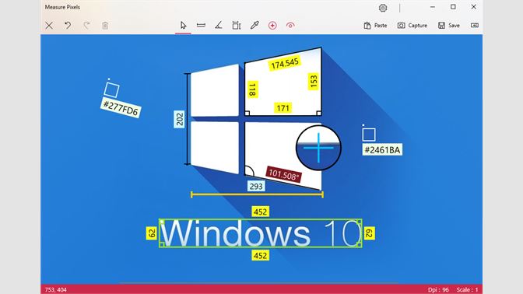This screenshot has height=294, width=523.
Task: Toggle the red eye visibility icon
Action: click(x=290, y=26)
